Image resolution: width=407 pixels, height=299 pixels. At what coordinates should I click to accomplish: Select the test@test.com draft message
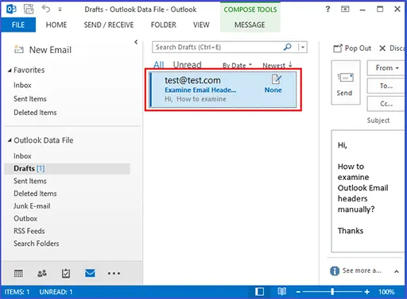[223, 90]
